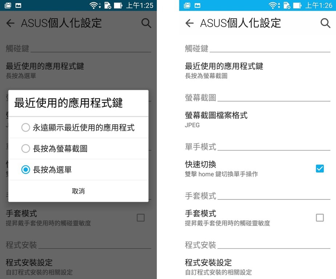Screen dimensions: 336x279
Task: Go back using left screen's arrow icon
Action: (10, 23)
